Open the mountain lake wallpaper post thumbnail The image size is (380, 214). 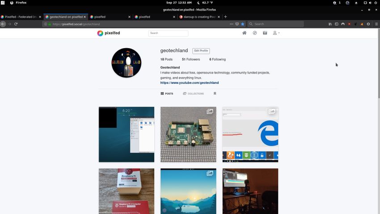(x=188, y=191)
